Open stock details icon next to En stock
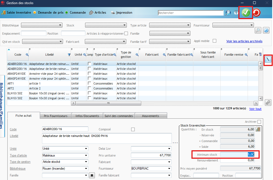This screenshot has height=180, width=273. tap(258, 129)
